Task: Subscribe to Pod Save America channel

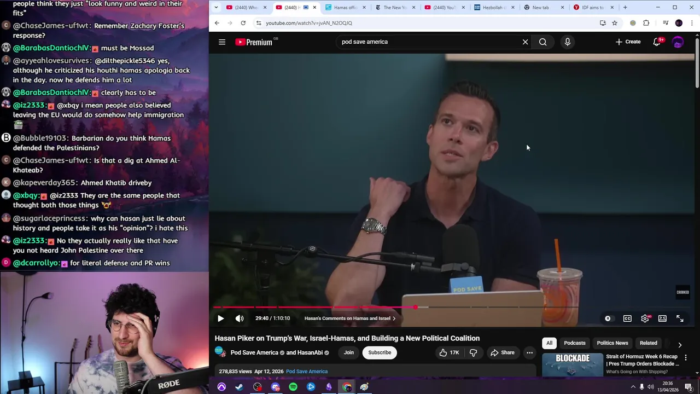Action: [x=380, y=353]
